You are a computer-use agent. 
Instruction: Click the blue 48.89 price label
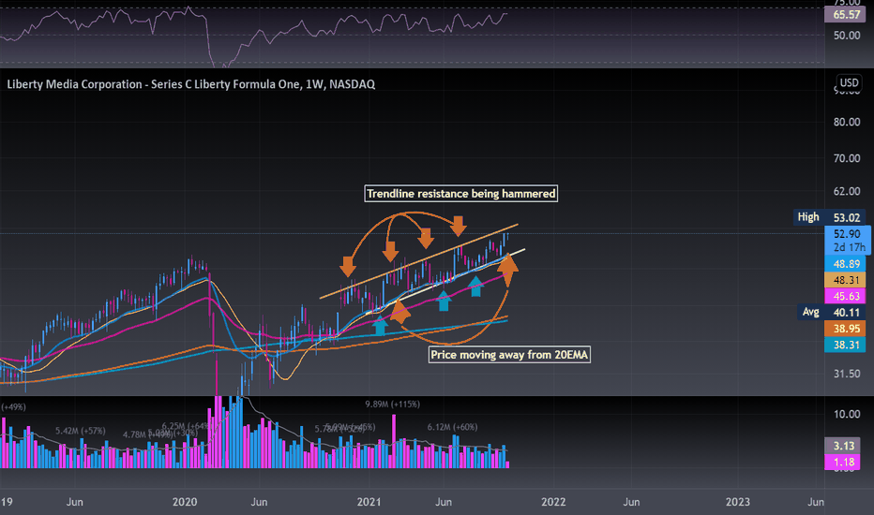click(x=847, y=264)
